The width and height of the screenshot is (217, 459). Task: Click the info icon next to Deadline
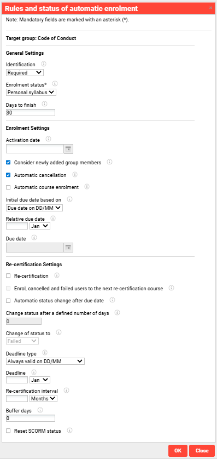(34, 372)
